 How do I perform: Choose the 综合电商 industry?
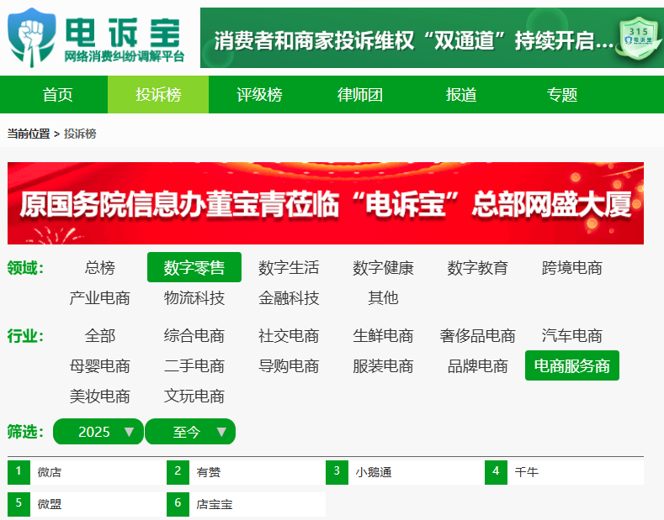tap(194, 336)
